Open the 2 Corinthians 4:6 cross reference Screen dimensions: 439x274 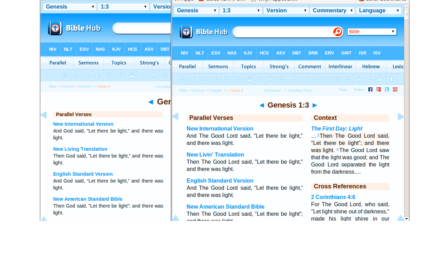point(333,197)
